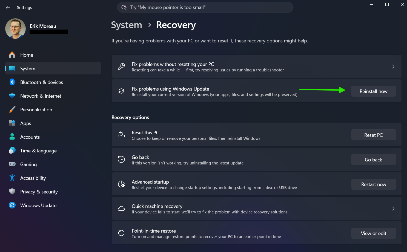Select the Accounts person icon
407x252 pixels.
pyautogui.click(x=12, y=137)
